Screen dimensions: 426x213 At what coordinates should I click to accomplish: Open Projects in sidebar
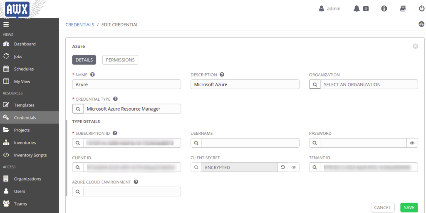[30, 130]
